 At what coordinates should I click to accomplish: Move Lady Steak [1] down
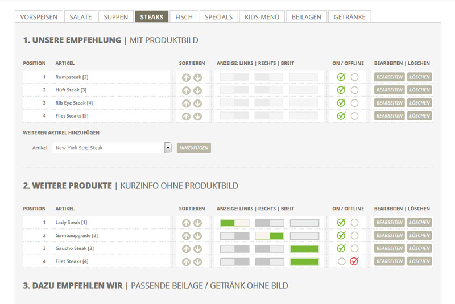click(x=197, y=223)
